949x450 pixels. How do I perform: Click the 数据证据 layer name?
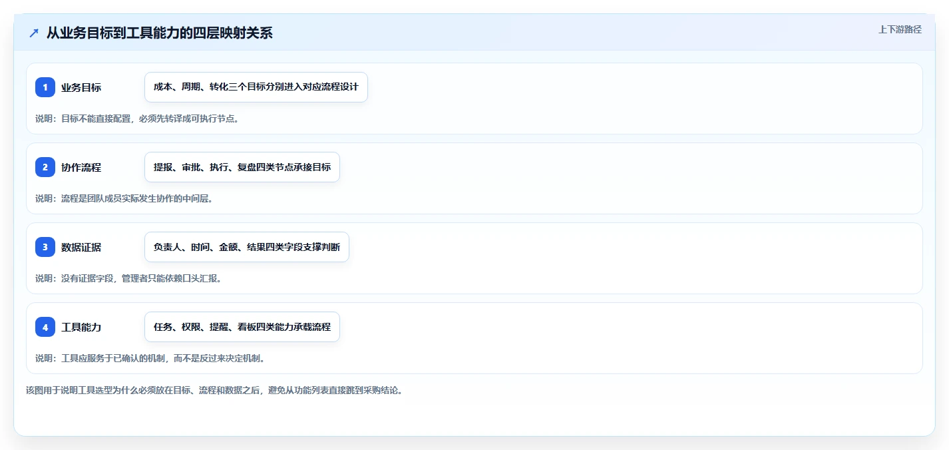click(81, 247)
